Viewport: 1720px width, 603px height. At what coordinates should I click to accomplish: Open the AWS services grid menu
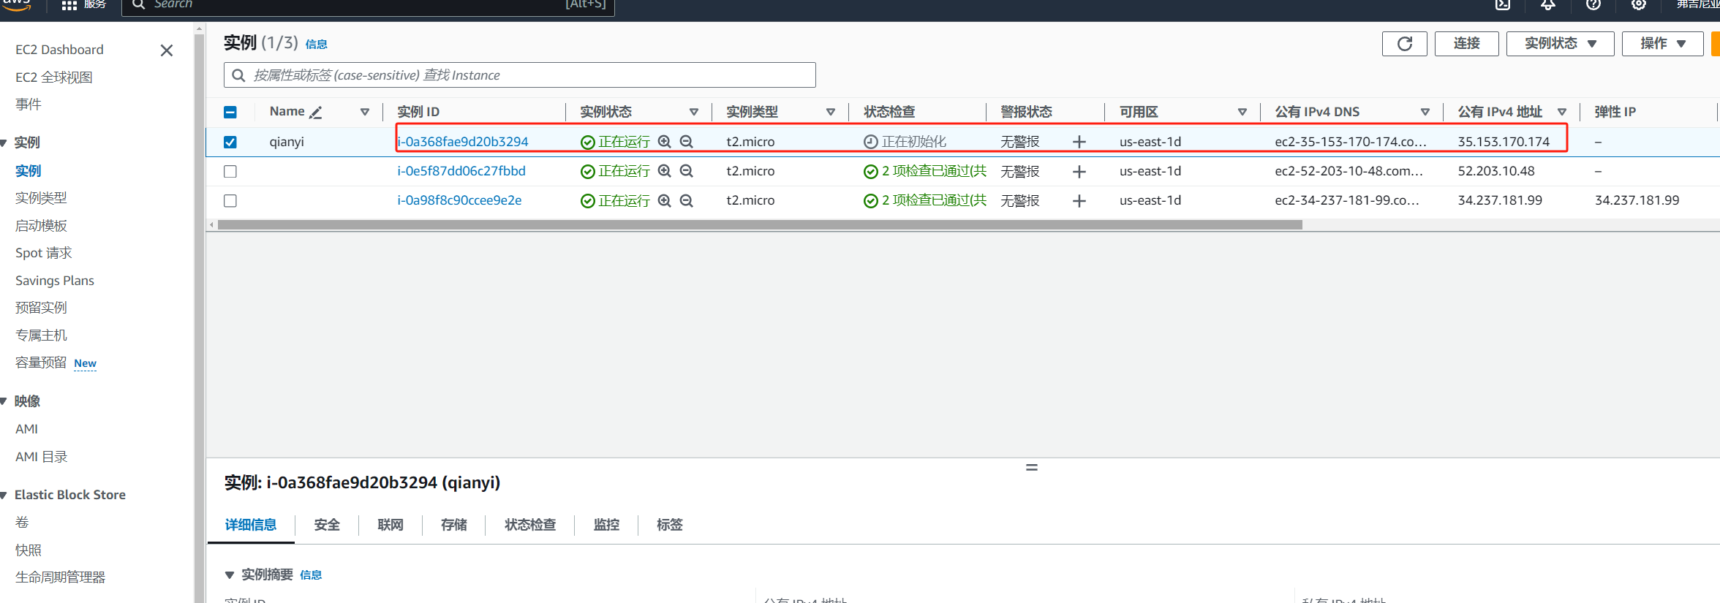tap(69, 4)
